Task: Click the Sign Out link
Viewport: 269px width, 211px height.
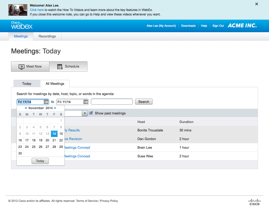Action: (218, 26)
